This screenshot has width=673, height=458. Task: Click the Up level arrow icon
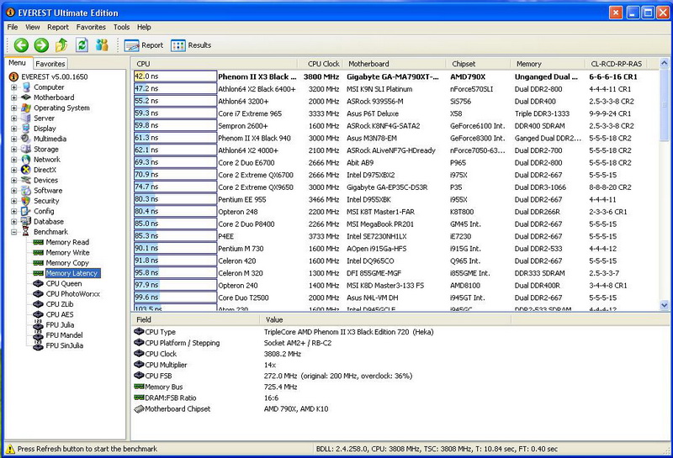point(61,45)
